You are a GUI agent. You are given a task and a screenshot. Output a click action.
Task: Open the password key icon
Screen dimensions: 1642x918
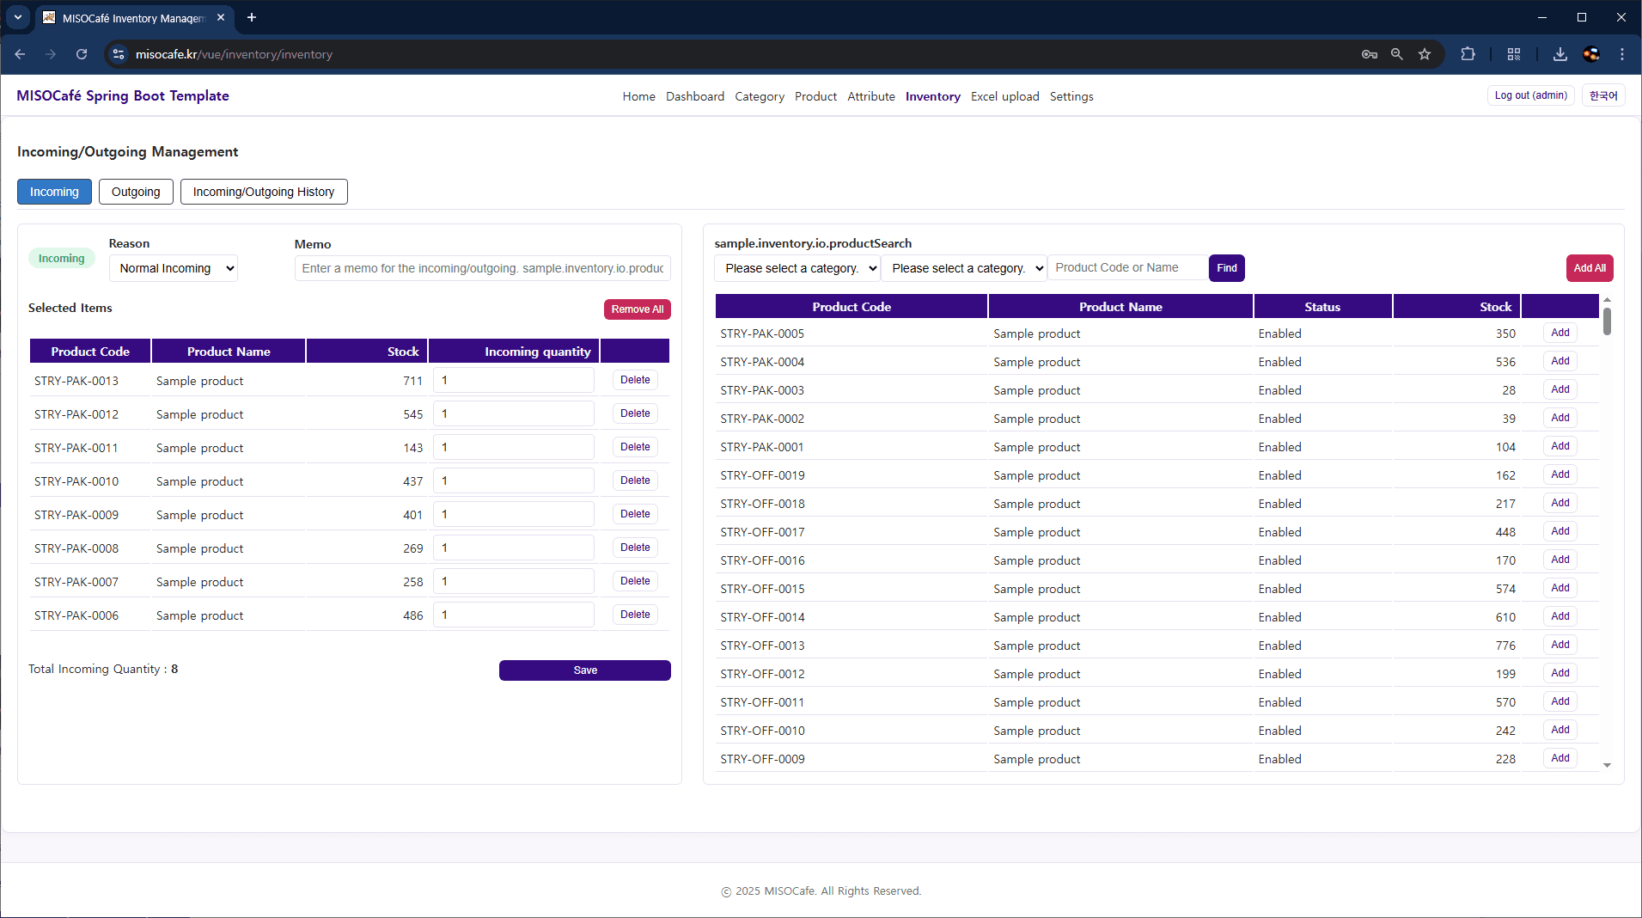click(1369, 54)
